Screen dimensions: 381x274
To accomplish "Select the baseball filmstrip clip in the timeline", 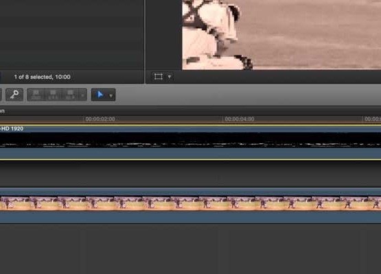I will 191,203.
